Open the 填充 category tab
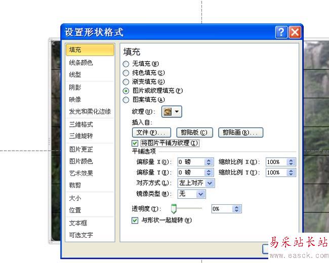 [x=90, y=50]
